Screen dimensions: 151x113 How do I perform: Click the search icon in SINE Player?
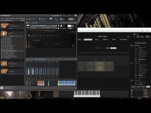[x=134, y=34]
